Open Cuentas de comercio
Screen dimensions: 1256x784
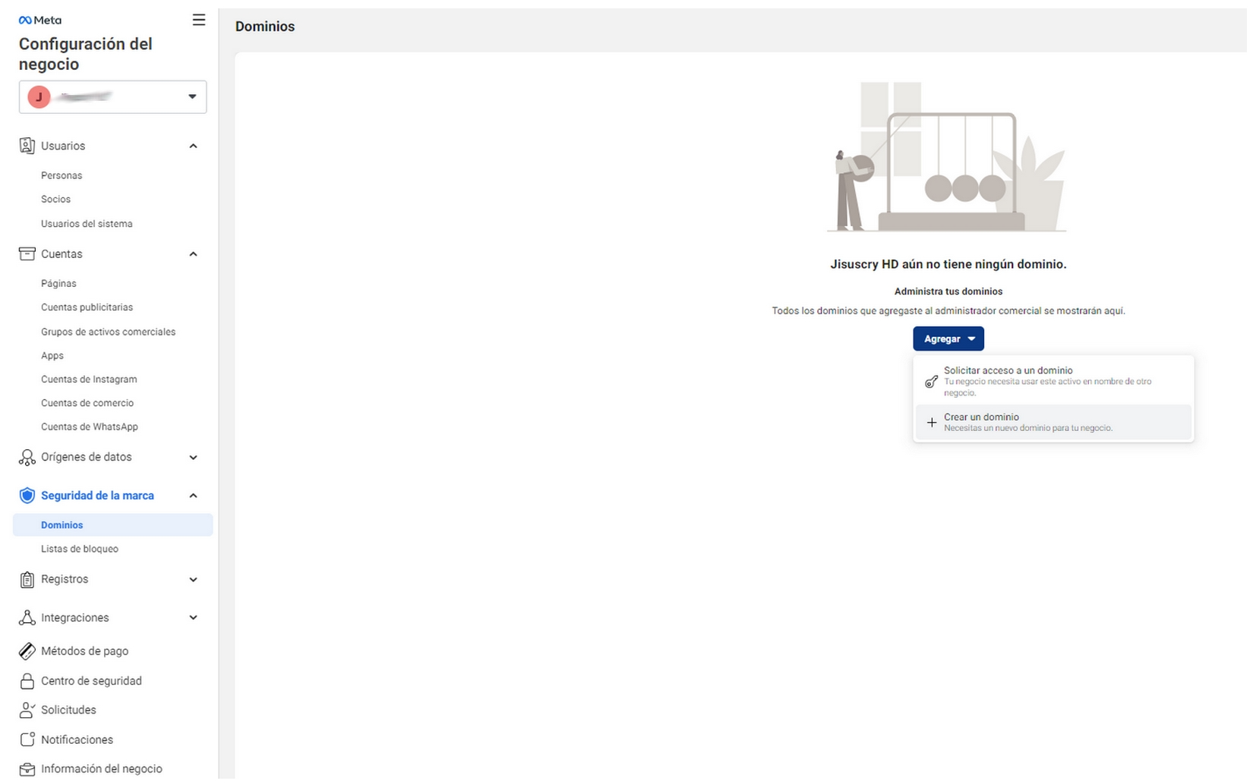(87, 403)
